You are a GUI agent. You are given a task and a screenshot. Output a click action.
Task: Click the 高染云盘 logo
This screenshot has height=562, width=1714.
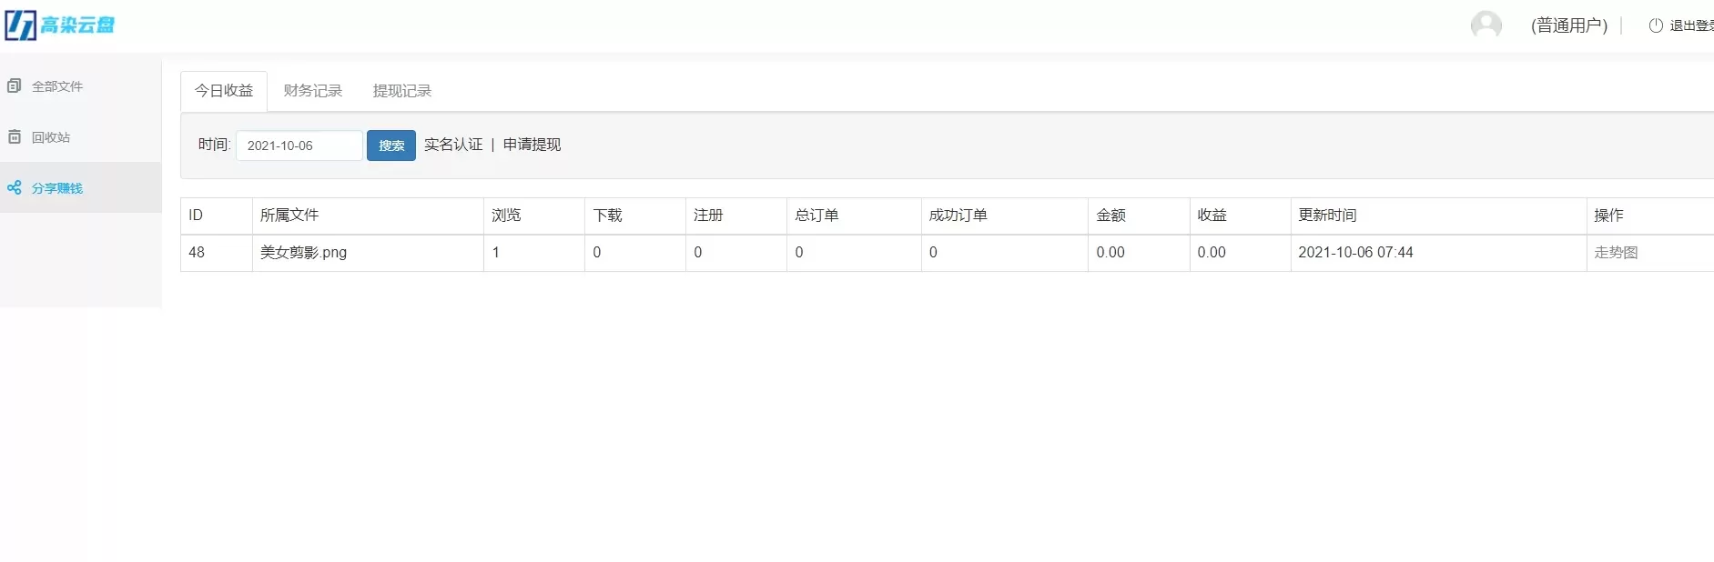pos(60,25)
